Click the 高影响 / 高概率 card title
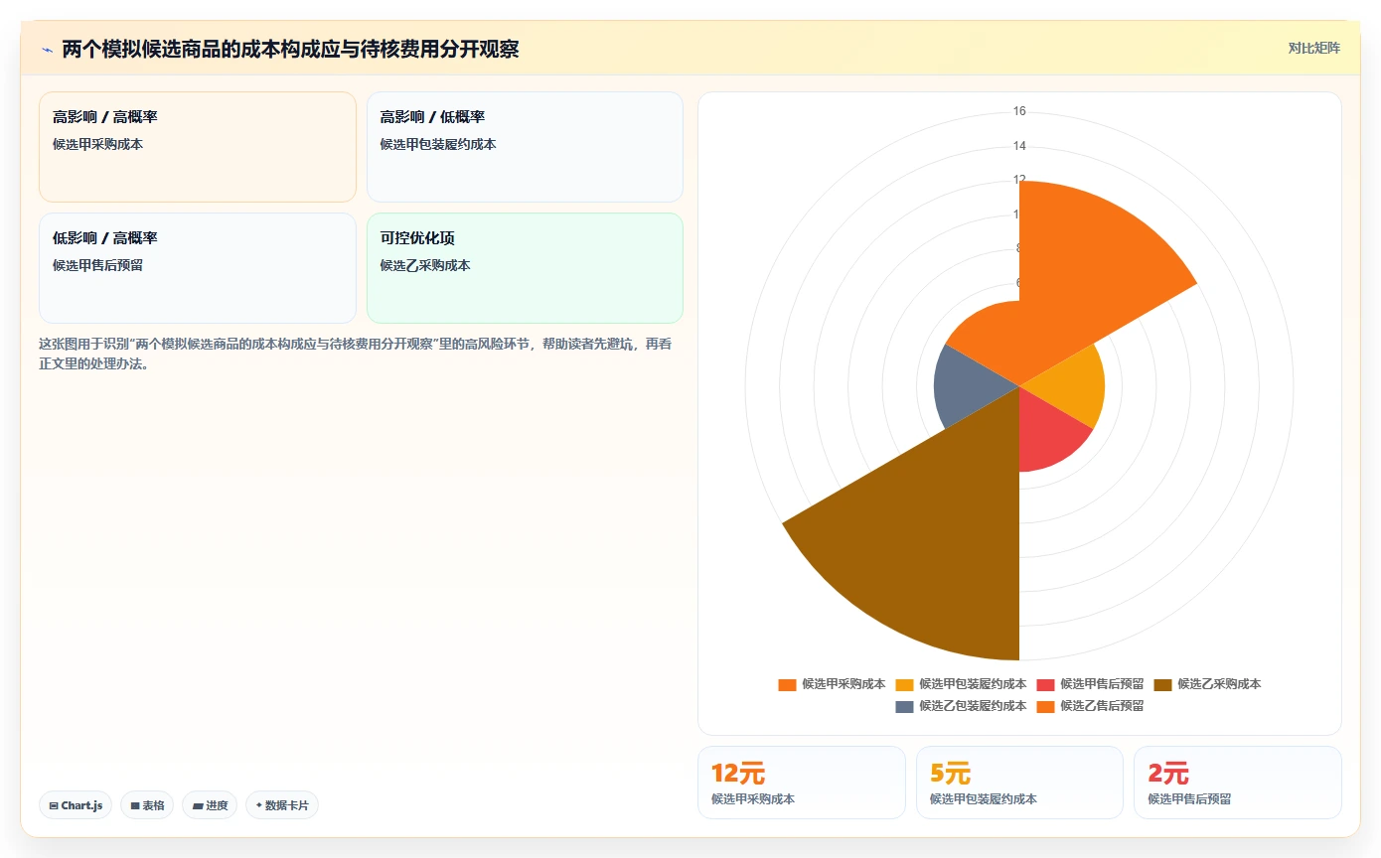Image resolution: width=1381 pixels, height=858 pixels. pyautogui.click(x=104, y=117)
